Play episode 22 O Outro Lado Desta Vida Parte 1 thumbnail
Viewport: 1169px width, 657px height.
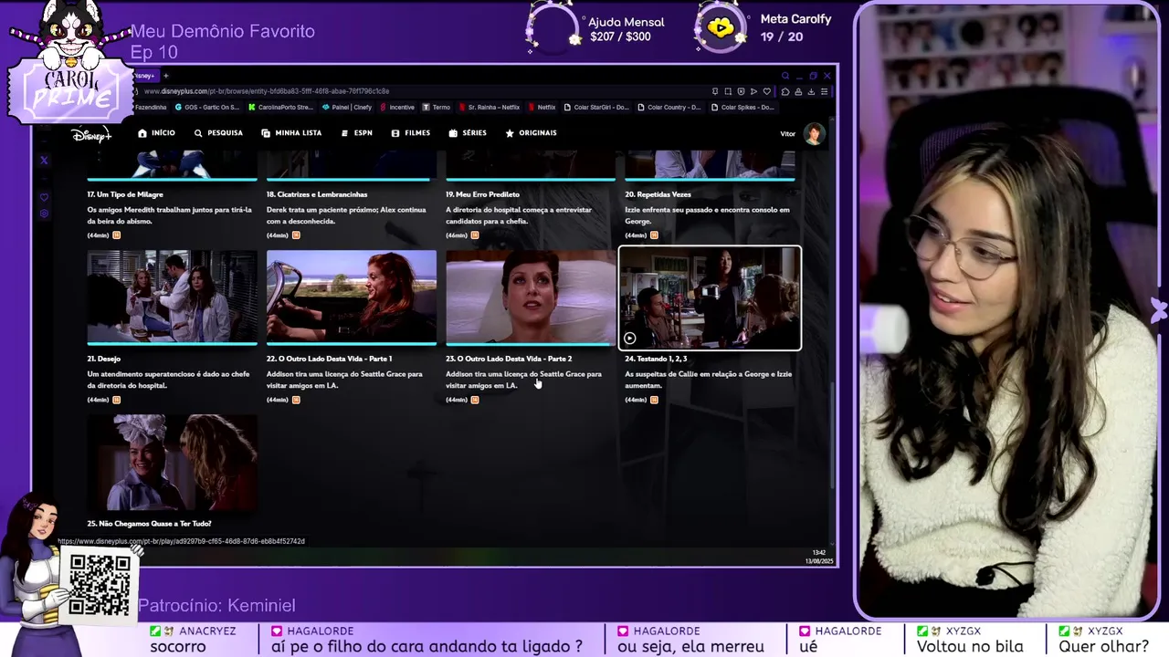click(352, 296)
